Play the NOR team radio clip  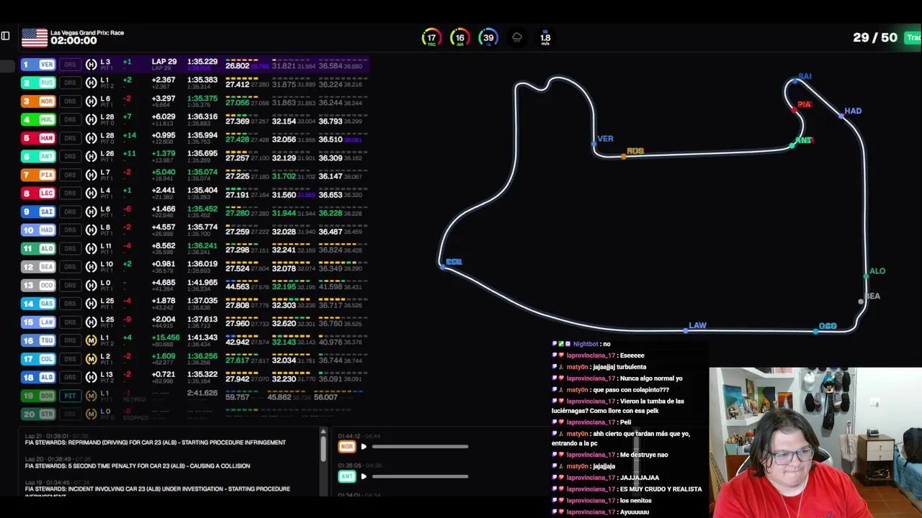pos(364,447)
